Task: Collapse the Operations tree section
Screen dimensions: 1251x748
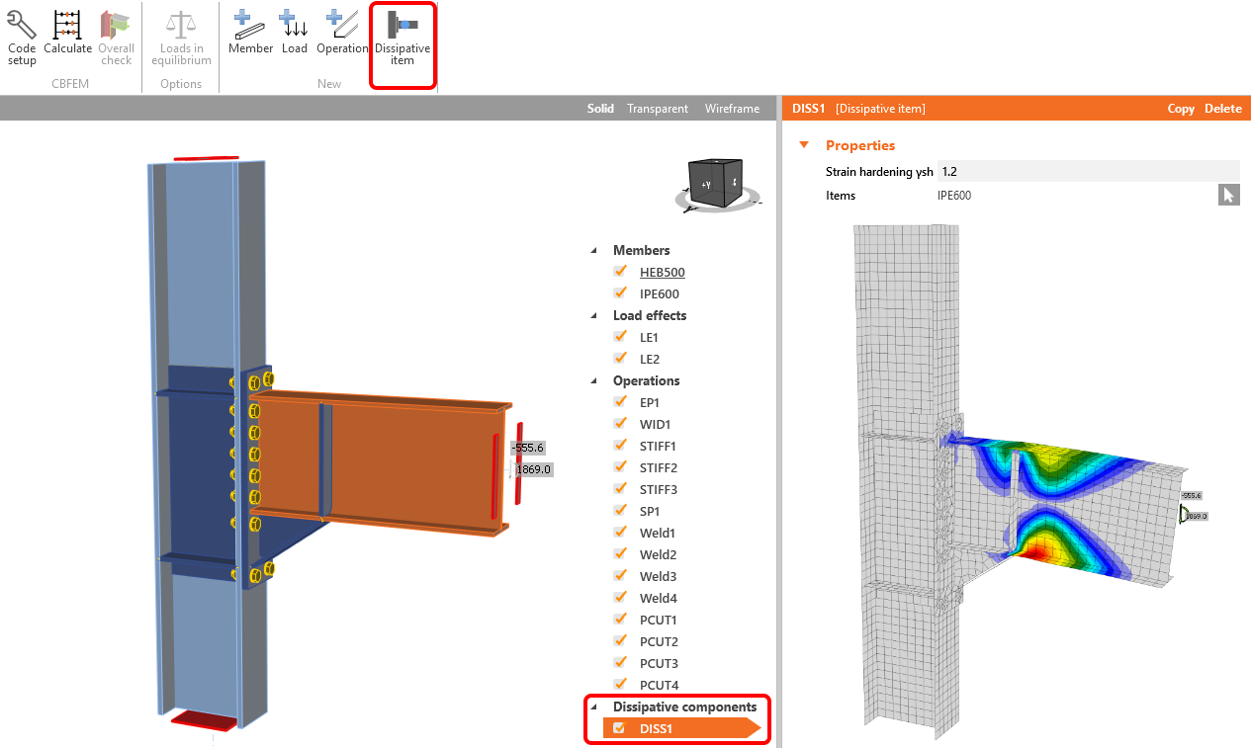Action: (x=593, y=380)
